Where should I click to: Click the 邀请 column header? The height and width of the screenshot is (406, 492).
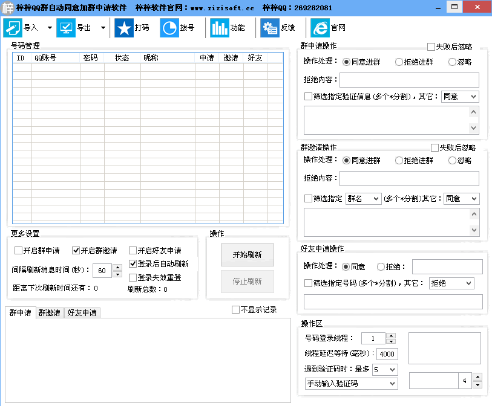[231, 58]
